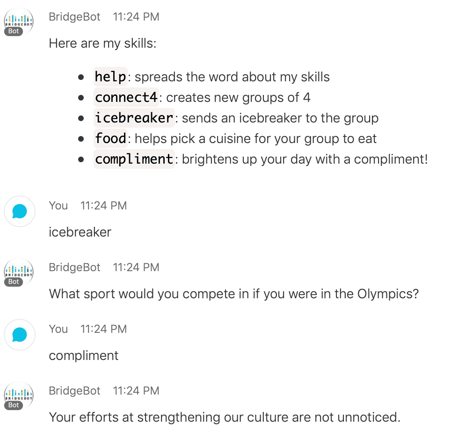Screen dimensions: 465x446
Task: Click the Olympics question message text
Action: click(234, 294)
